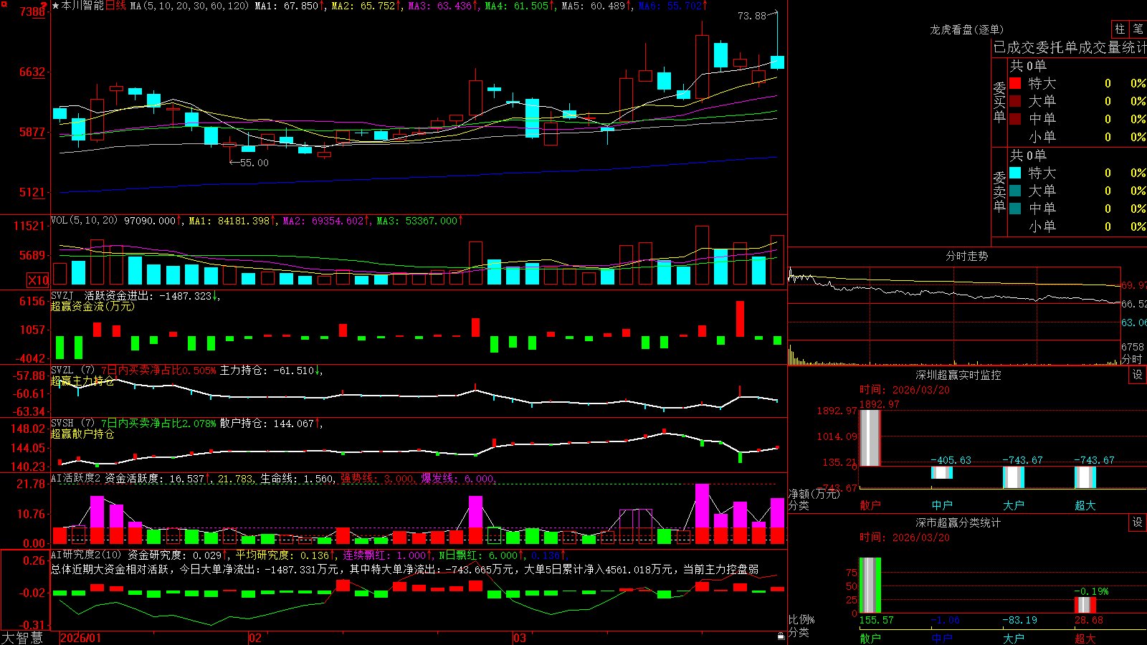Click the cyan 特大 sell-order color swatch

tap(1015, 173)
